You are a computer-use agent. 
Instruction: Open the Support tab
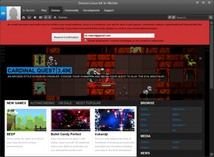tap(109, 10)
